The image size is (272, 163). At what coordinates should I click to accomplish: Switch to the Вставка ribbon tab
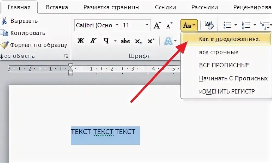tap(57, 7)
